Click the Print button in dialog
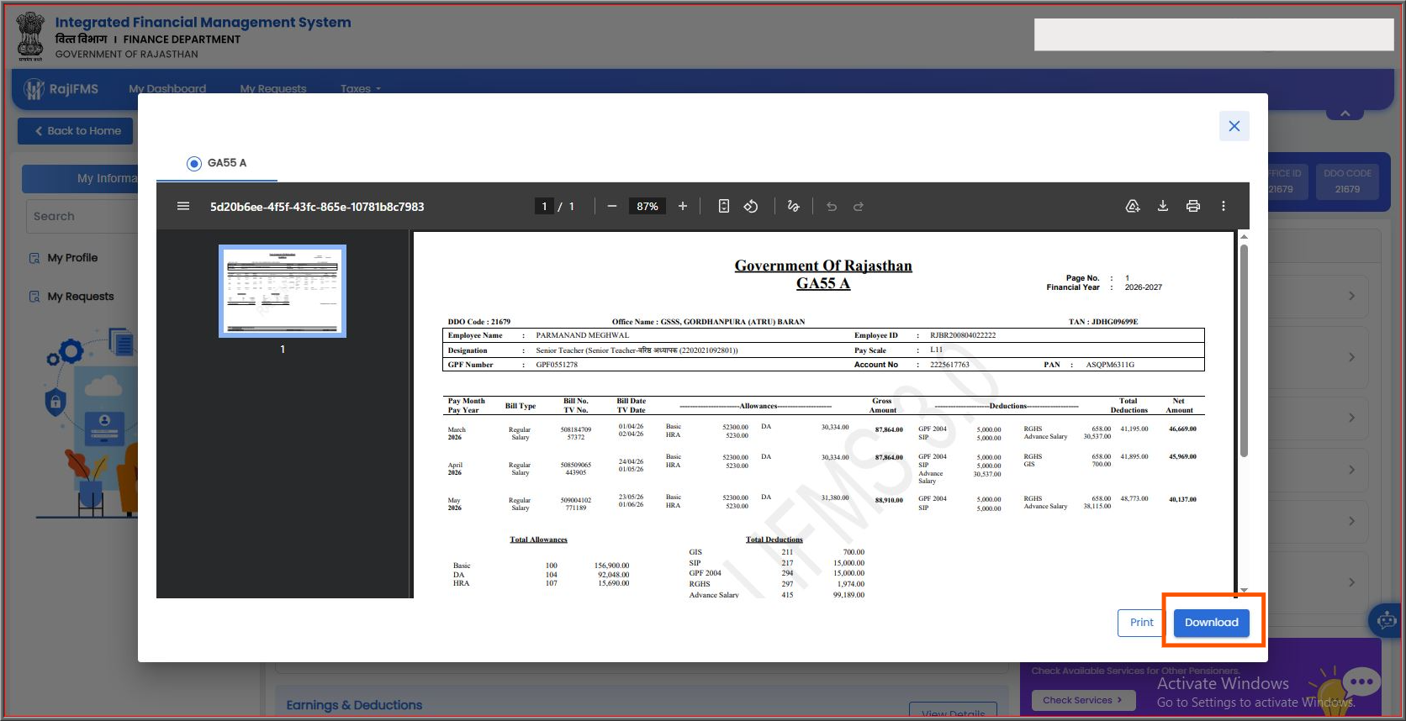1406x721 pixels. pos(1142,623)
